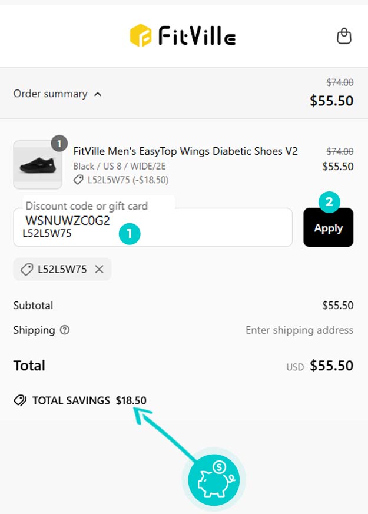The image size is (368, 514).
Task: Click the TOTAL SAVINGS $18.50 amount
Action: [x=131, y=401]
